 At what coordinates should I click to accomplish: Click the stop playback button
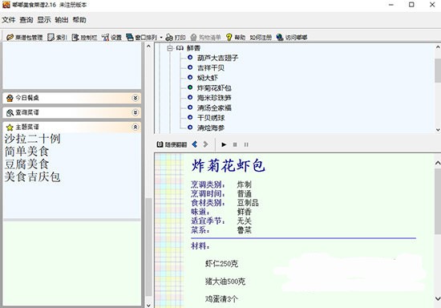(235, 144)
